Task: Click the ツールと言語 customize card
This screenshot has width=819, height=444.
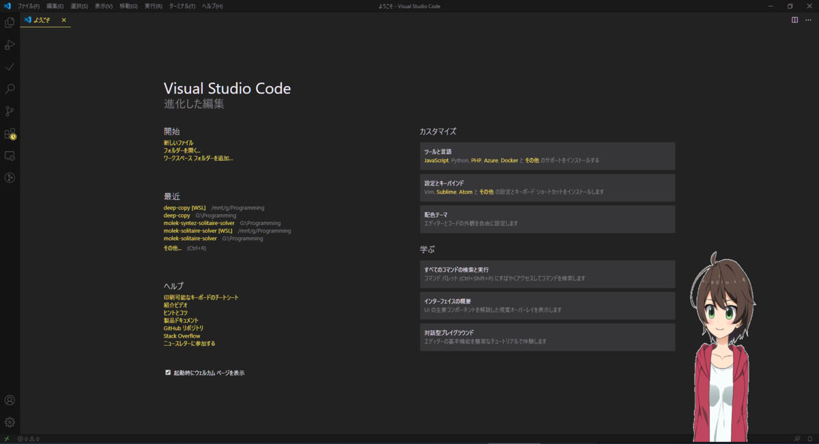Action: click(547, 156)
